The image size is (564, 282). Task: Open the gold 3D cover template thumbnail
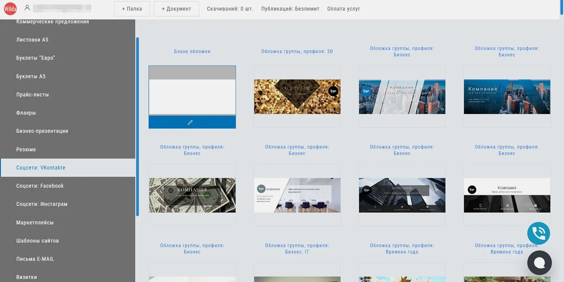tap(297, 97)
